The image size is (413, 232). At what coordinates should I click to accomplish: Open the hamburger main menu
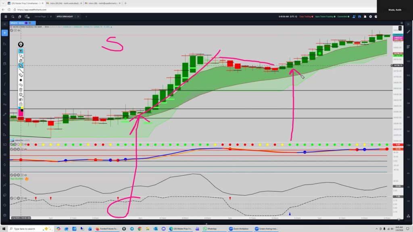tap(5, 17)
